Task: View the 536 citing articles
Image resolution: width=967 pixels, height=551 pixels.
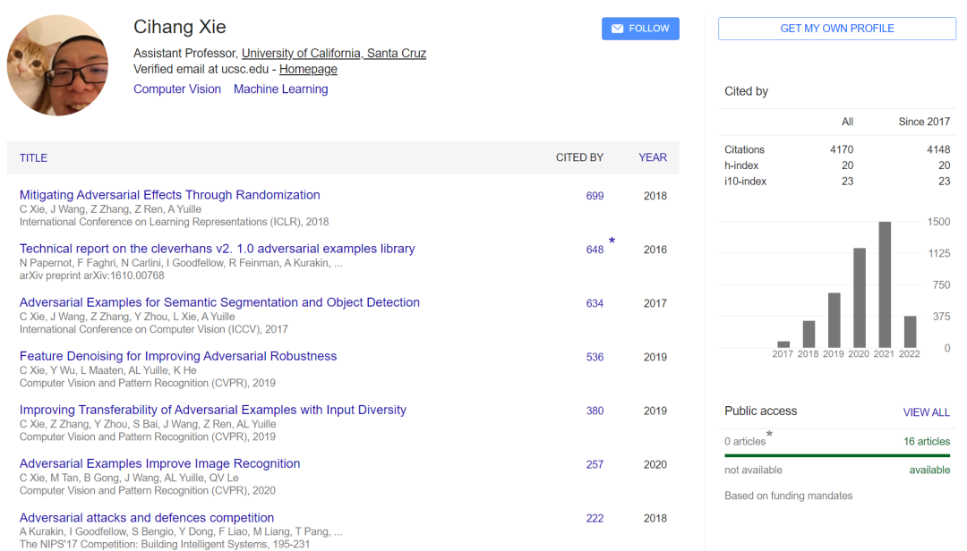Action: 595,357
